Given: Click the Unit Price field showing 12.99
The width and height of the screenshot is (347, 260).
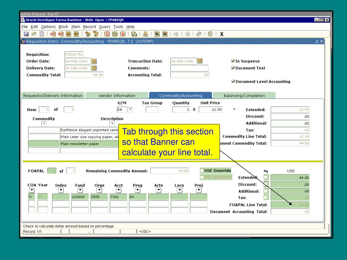Looking at the screenshot, I should (x=210, y=109).
